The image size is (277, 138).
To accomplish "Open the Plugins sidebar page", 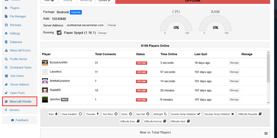I will pyautogui.click(x=14, y=8).
